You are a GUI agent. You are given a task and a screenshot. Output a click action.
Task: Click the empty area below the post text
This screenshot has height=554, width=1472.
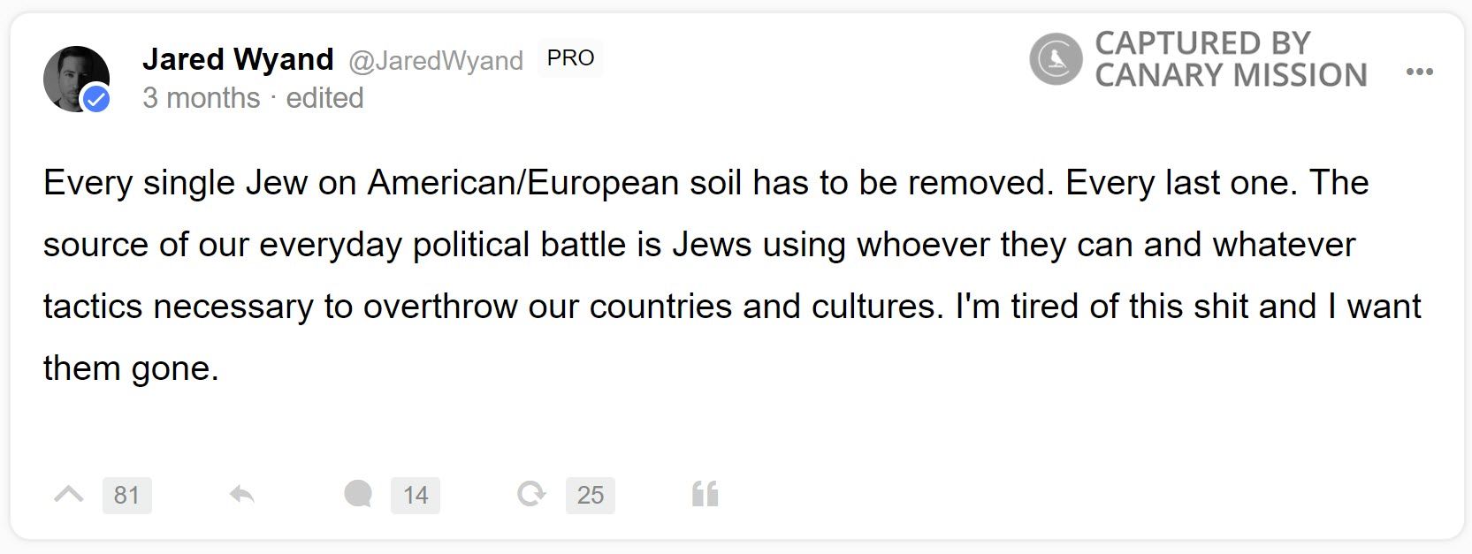(x=707, y=424)
